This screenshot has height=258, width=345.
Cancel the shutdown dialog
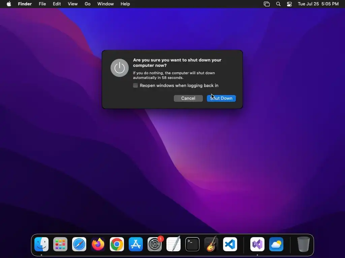188,98
